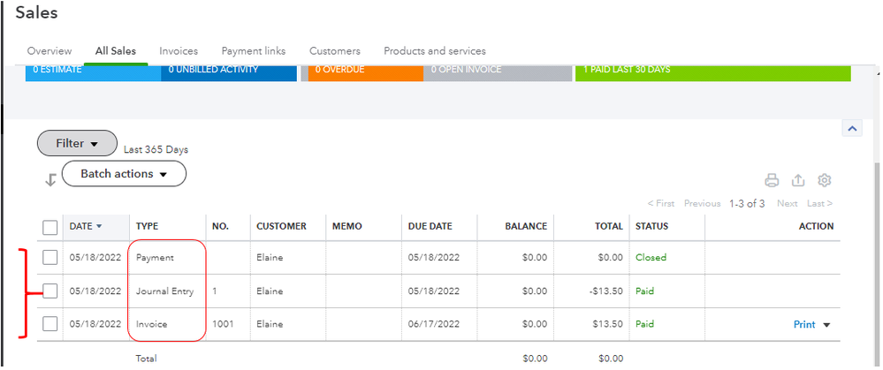
Task: Open the Customers tab
Action: pos(334,51)
